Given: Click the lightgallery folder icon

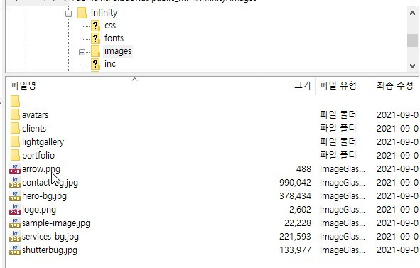Looking at the screenshot, I should [15, 141].
